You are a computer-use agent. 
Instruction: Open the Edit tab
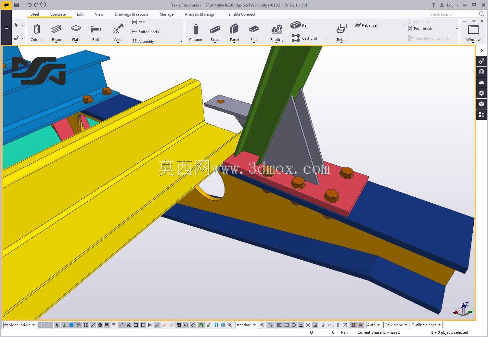(x=80, y=14)
